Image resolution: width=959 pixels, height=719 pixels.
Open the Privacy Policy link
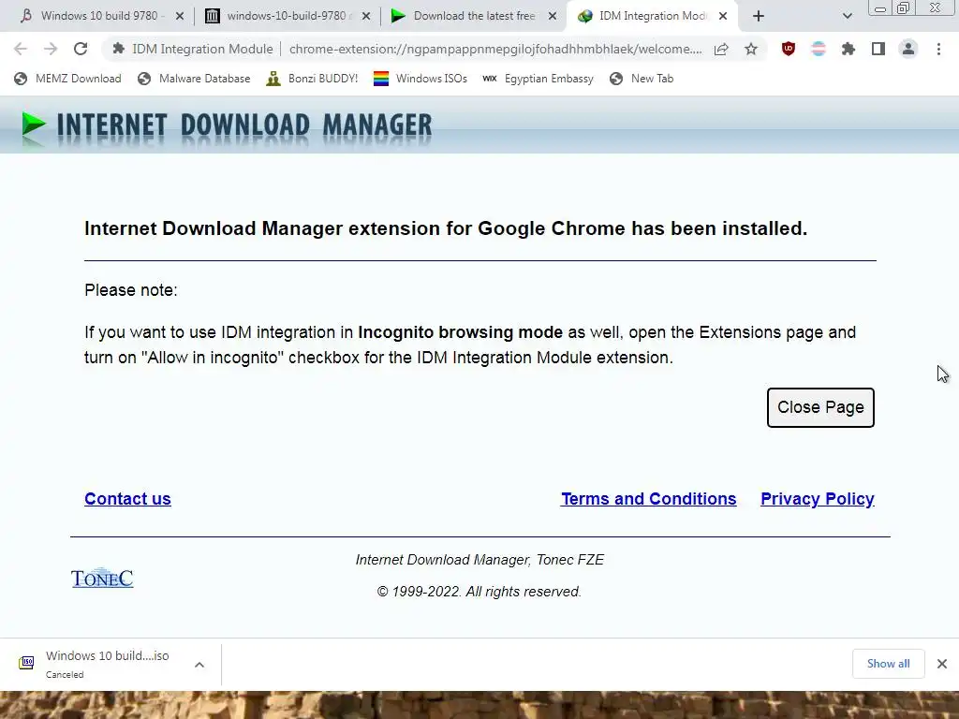(817, 499)
